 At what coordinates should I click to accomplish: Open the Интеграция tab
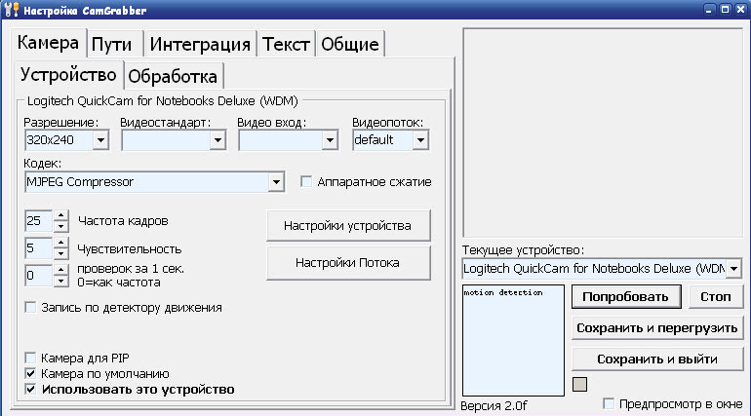coord(200,44)
